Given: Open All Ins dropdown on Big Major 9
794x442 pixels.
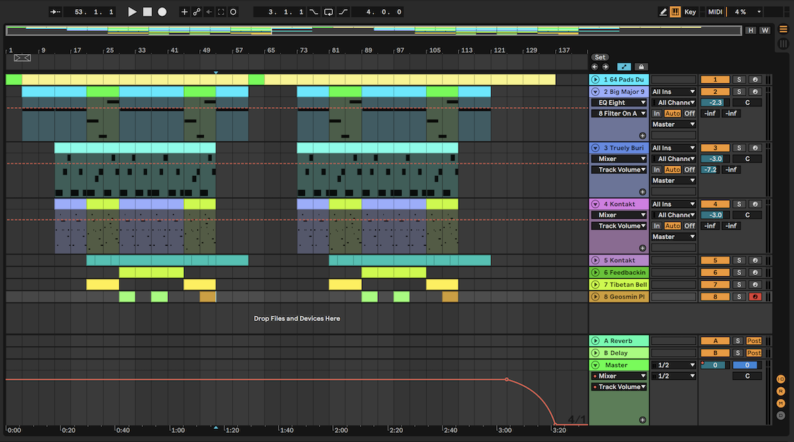Looking at the screenshot, I should tap(674, 92).
